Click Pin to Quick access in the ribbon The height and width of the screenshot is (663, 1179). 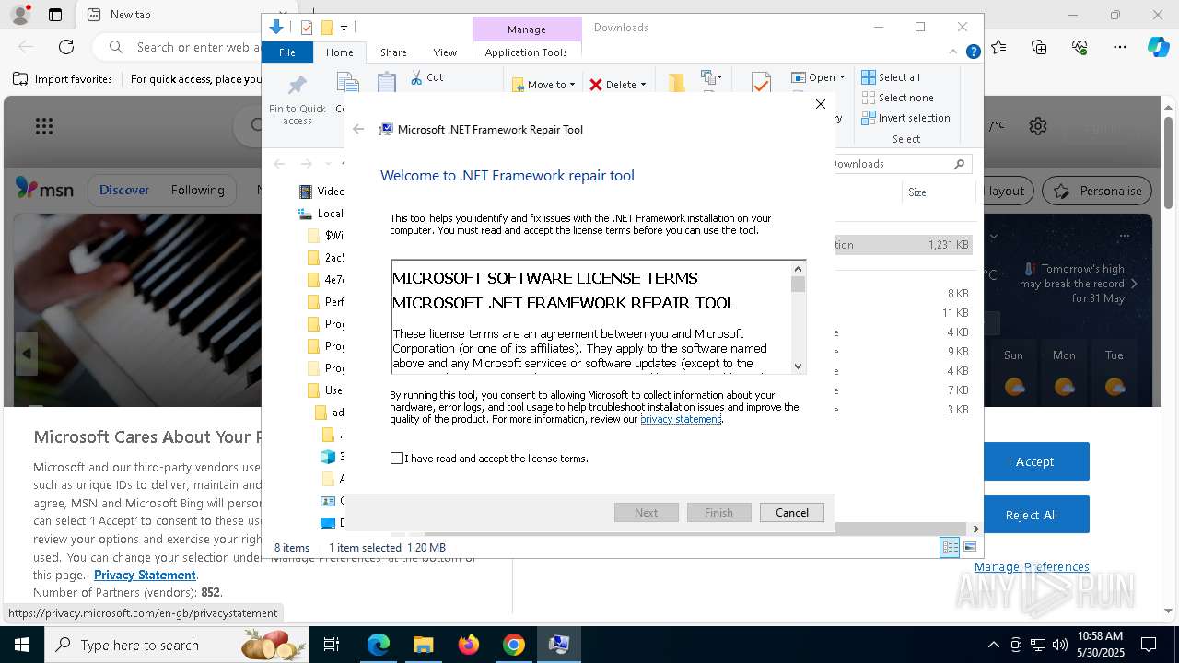pos(297,100)
